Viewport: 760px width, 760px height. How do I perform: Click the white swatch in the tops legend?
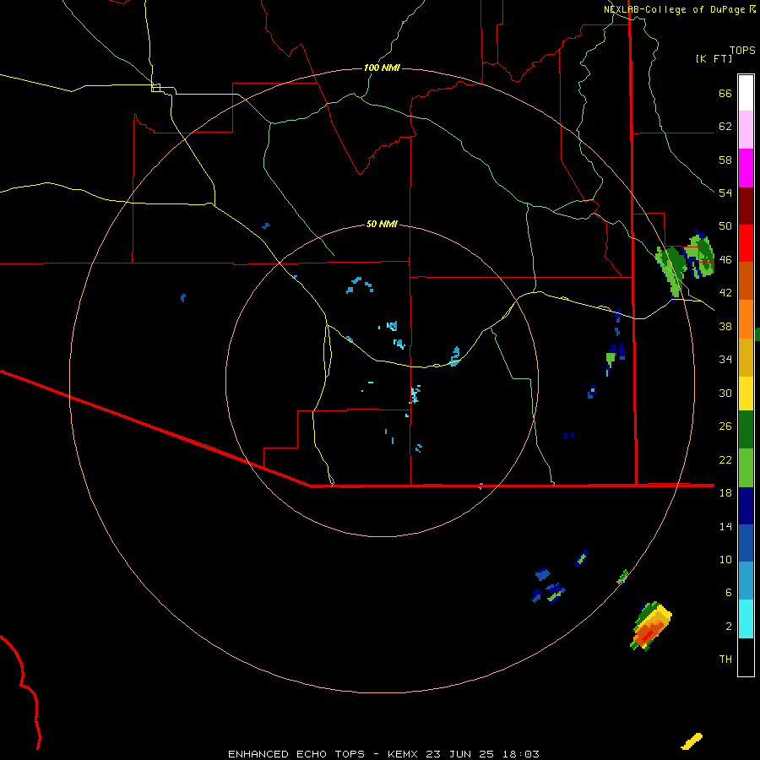pyautogui.click(x=746, y=93)
